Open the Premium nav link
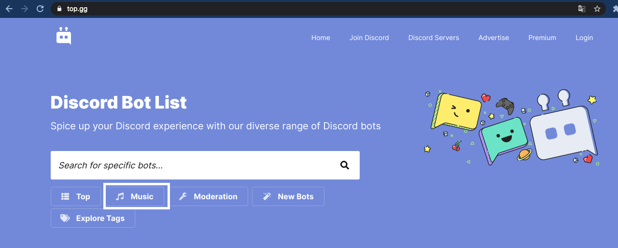Viewport: 618px width, 248px height. (542, 38)
